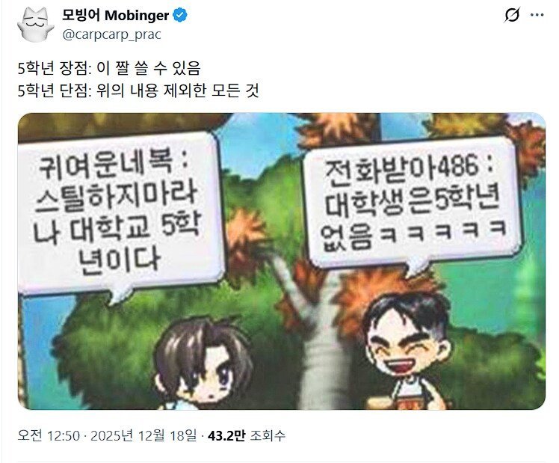Visit the @carpcarp_prac handle link
559x463 pixels.
pos(111,34)
